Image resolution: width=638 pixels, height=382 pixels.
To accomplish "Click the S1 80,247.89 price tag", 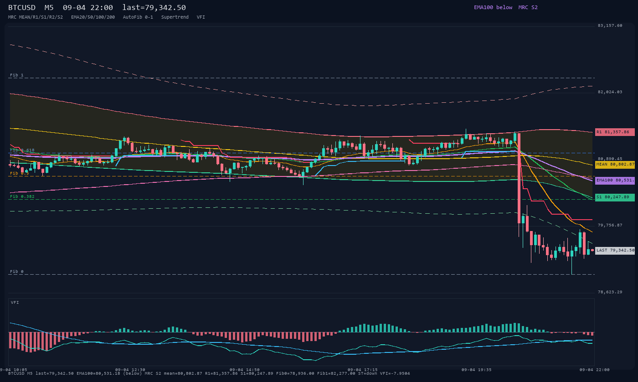I will (x=615, y=197).
